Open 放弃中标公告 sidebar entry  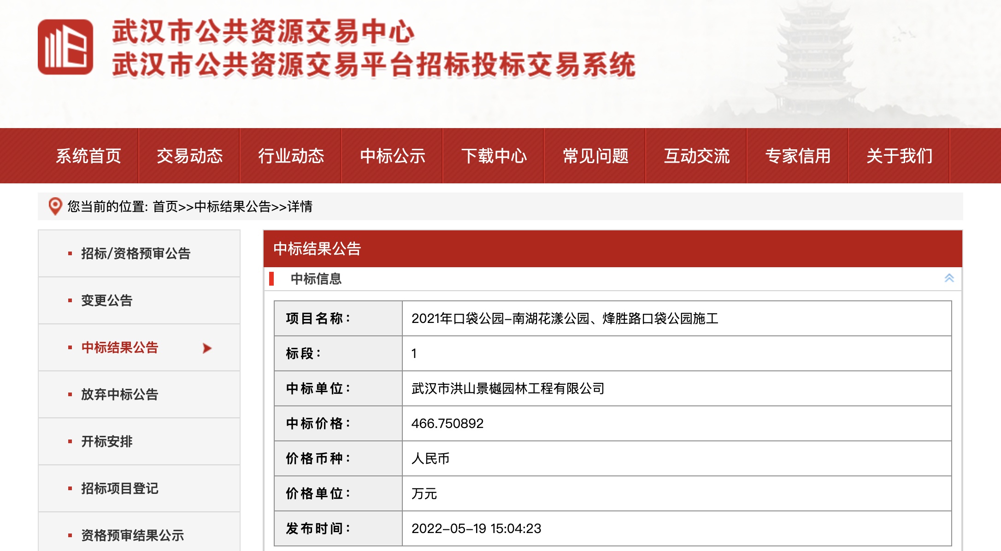[x=119, y=394]
